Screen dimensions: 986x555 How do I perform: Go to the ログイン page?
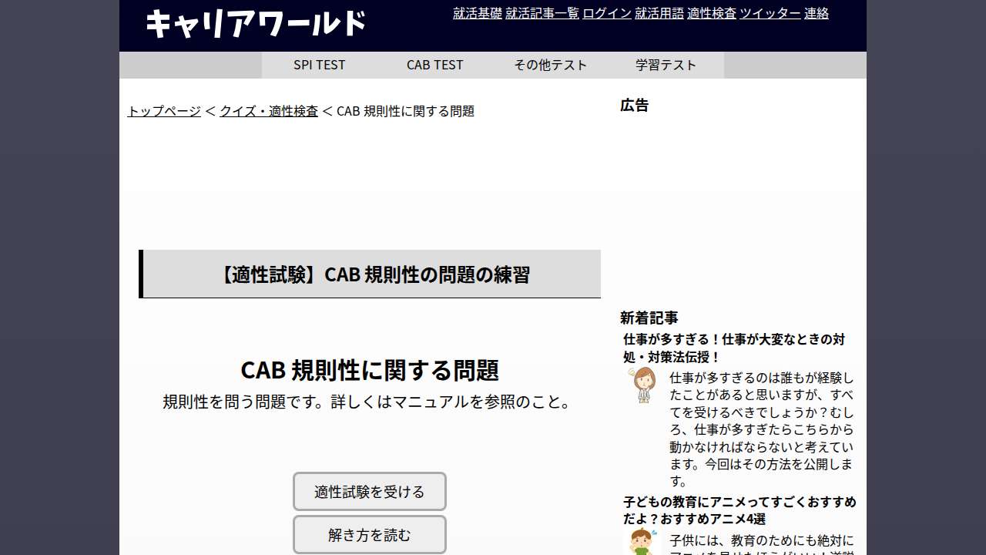tap(607, 13)
